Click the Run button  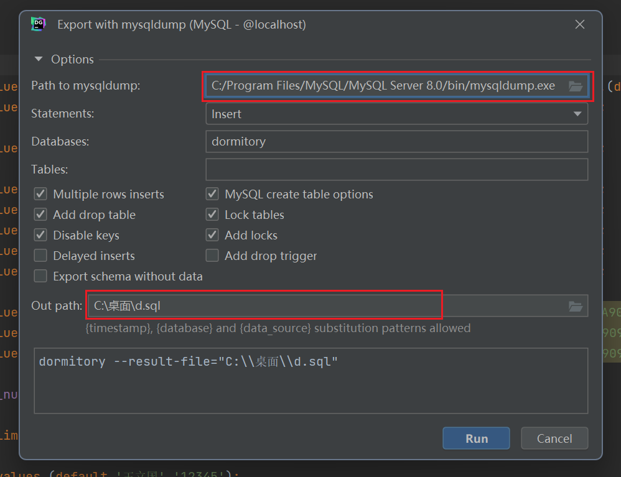click(x=476, y=438)
